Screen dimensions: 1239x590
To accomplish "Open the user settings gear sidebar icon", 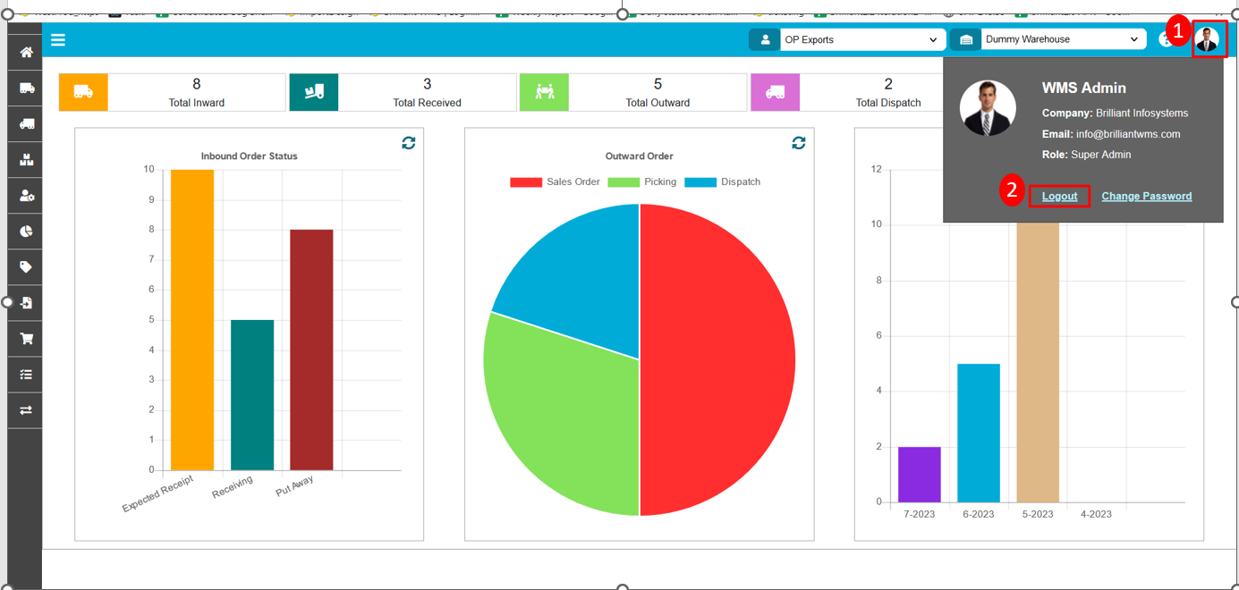I will (x=26, y=196).
